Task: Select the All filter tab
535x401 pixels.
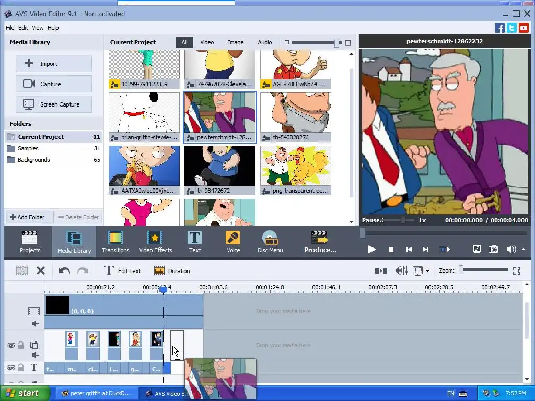Action: [184, 42]
